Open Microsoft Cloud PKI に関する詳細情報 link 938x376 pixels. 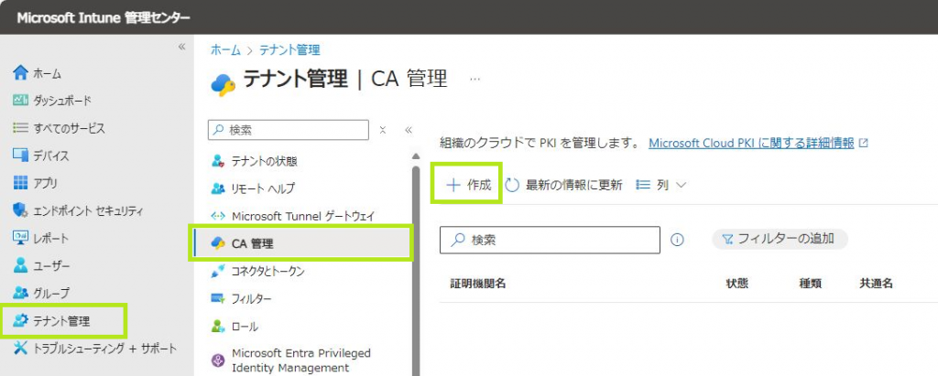coord(751,144)
